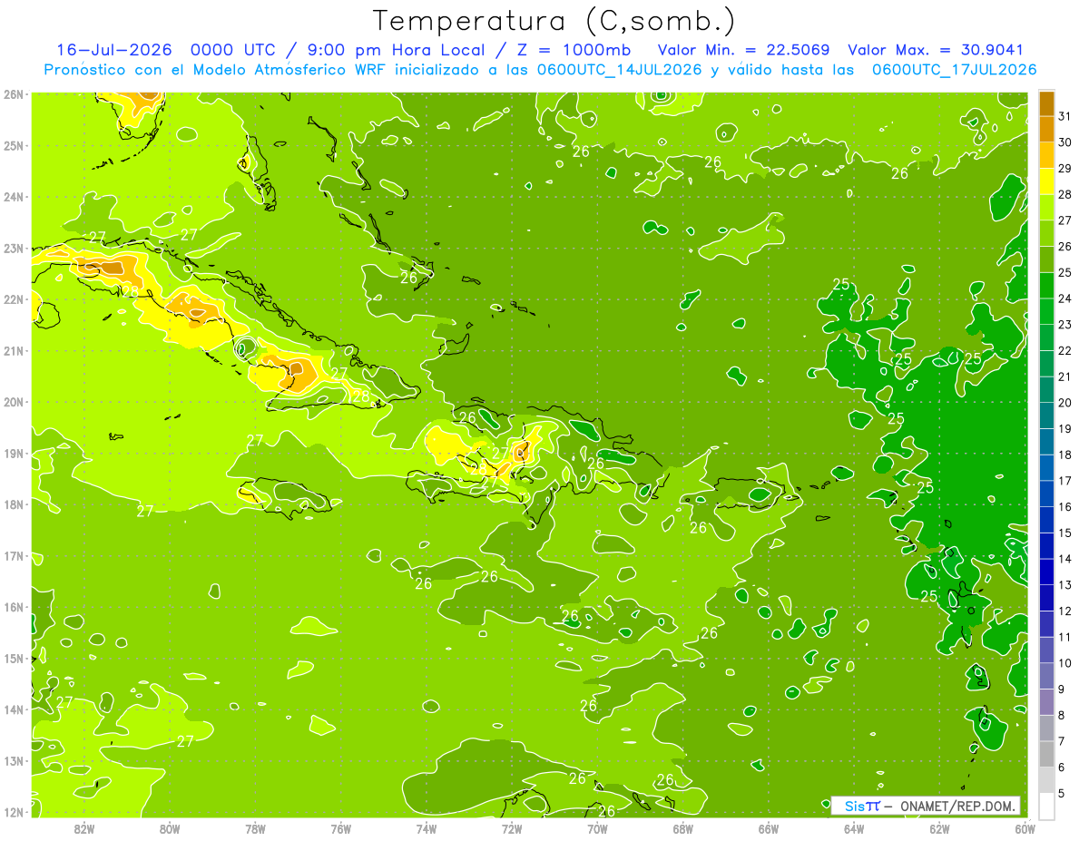
Task: Click the 26N latitude axis label
Action: pos(14,94)
